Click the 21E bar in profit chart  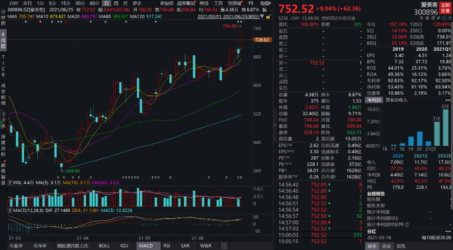[437, 134]
